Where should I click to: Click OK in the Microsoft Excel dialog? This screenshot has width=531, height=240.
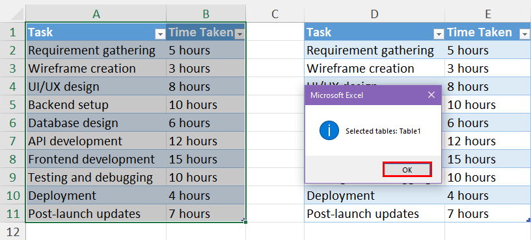[407, 169]
